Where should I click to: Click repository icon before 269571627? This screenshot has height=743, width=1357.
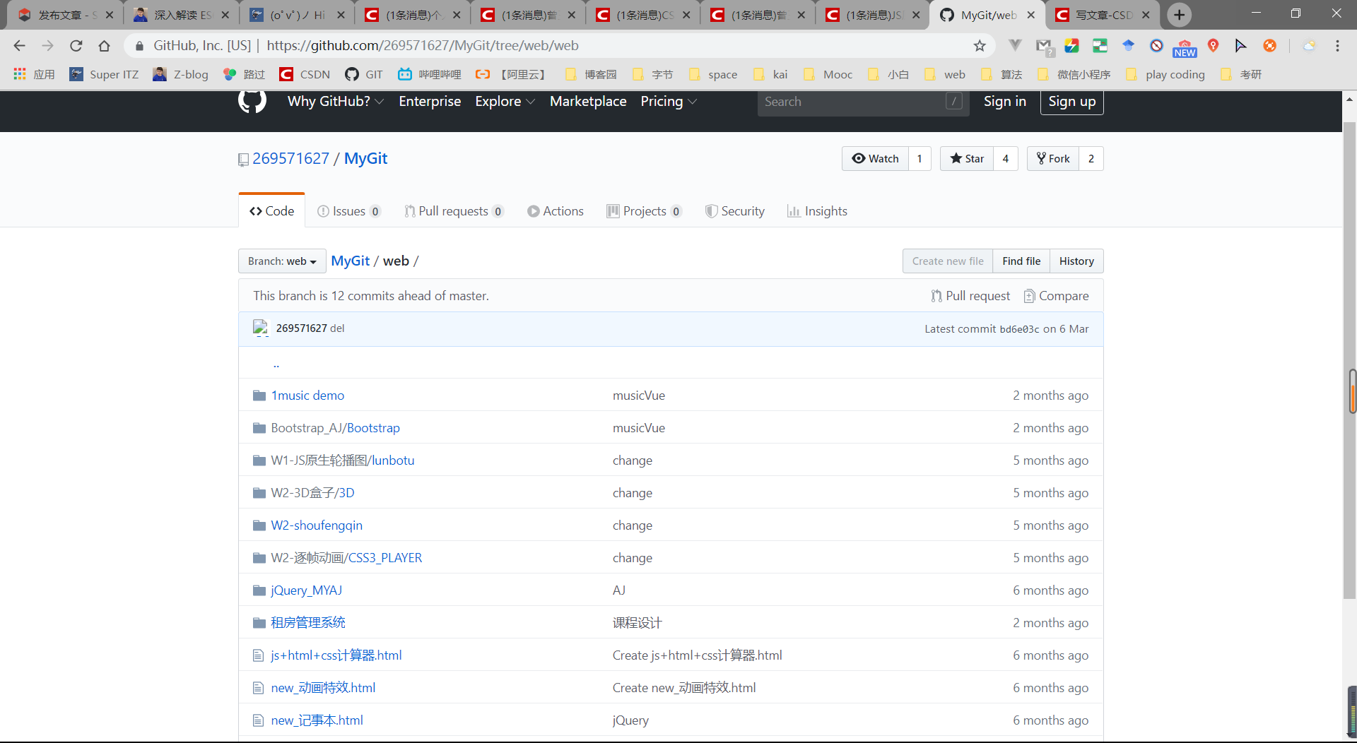pyautogui.click(x=243, y=160)
